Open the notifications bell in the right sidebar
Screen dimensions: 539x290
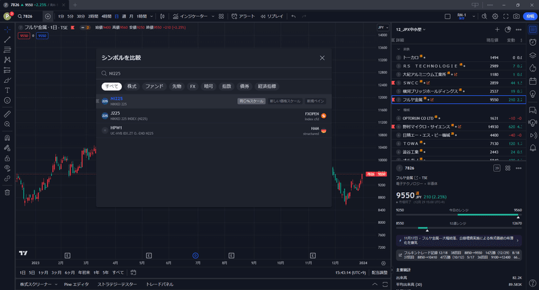(x=533, y=148)
